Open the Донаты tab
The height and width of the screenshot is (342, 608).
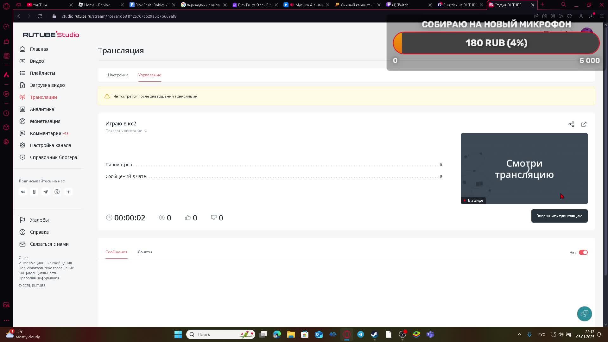tap(145, 252)
